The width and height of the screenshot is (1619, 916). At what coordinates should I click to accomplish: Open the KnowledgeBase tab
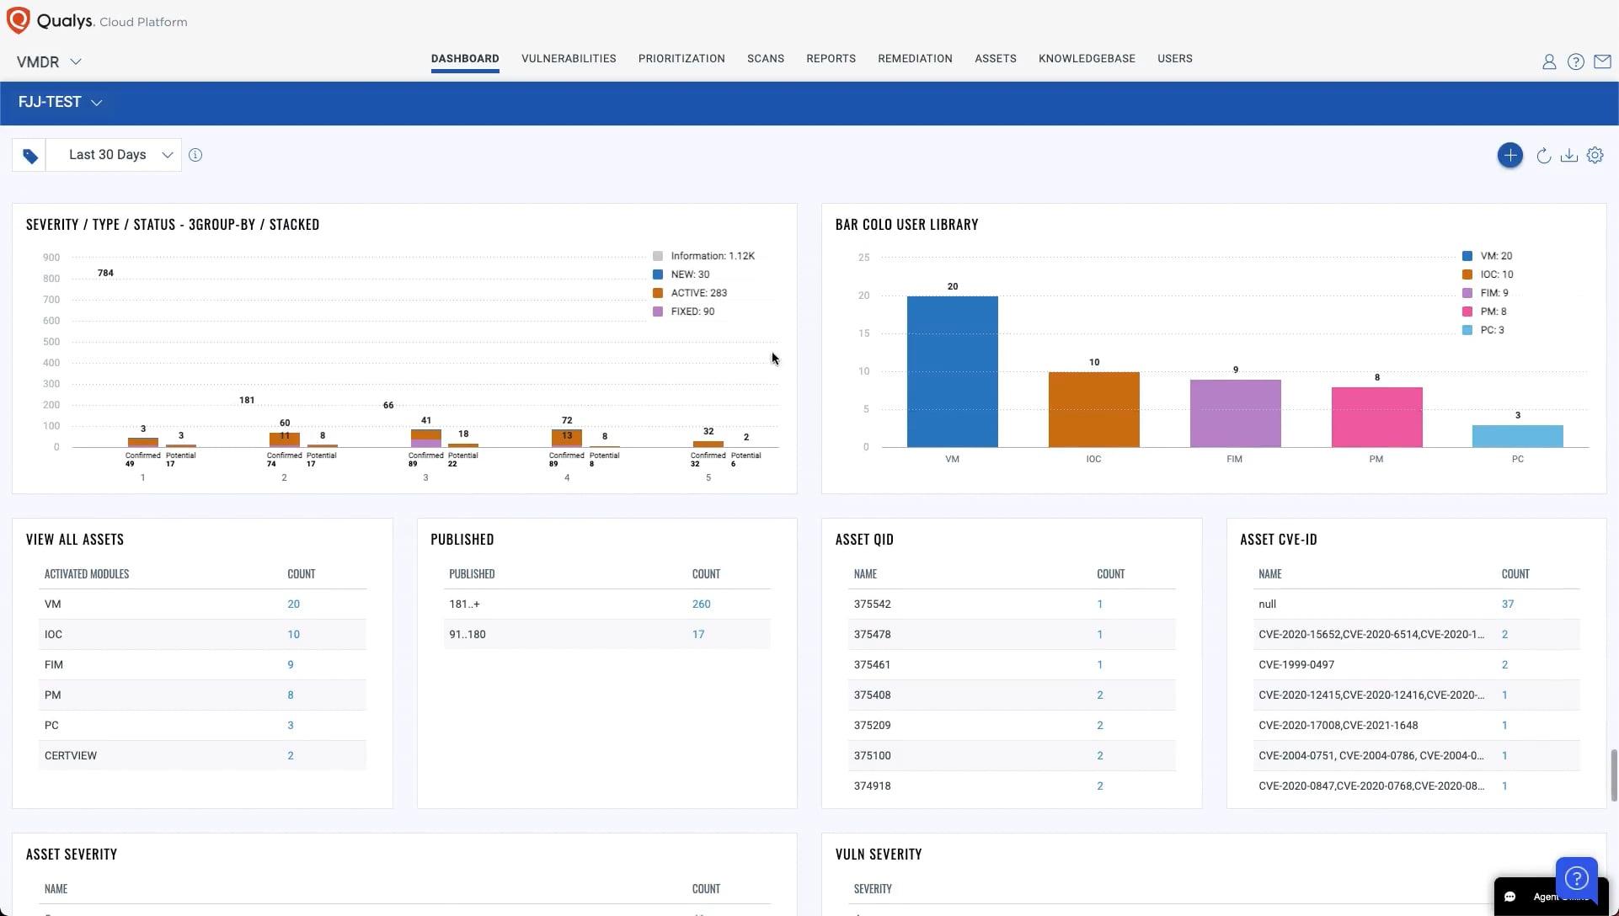point(1087,59)
